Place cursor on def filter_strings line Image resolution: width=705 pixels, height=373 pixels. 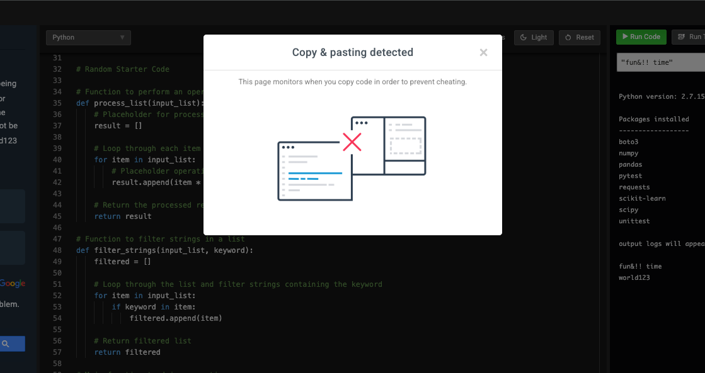(x=164, y=250)
